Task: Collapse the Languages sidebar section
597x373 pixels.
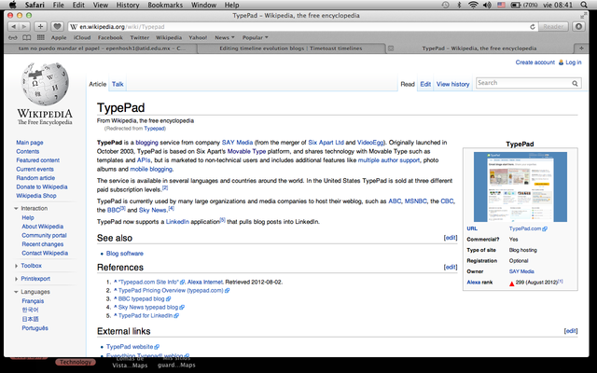Action: coord(17,292)
